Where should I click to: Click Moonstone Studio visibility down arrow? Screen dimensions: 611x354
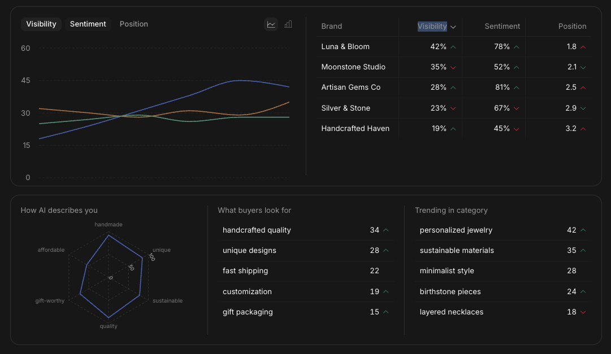pos(453,67)
